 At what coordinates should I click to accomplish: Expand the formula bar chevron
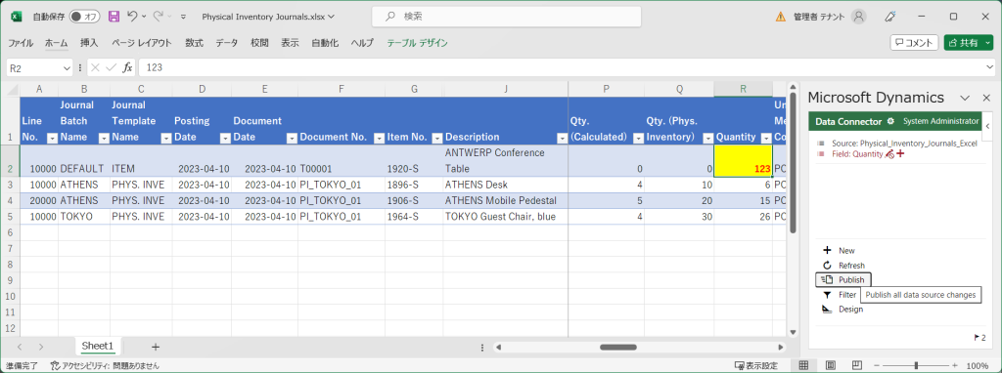(x=989, y=67)
